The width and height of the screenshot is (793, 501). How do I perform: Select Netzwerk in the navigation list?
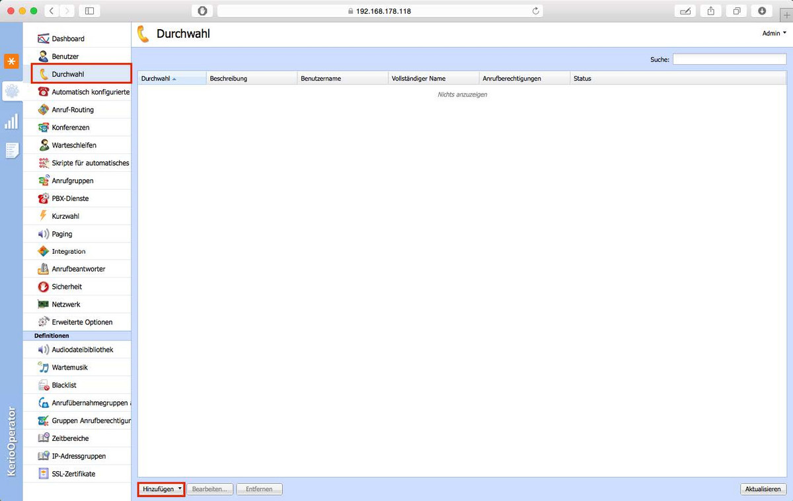(x=66, y=305)
